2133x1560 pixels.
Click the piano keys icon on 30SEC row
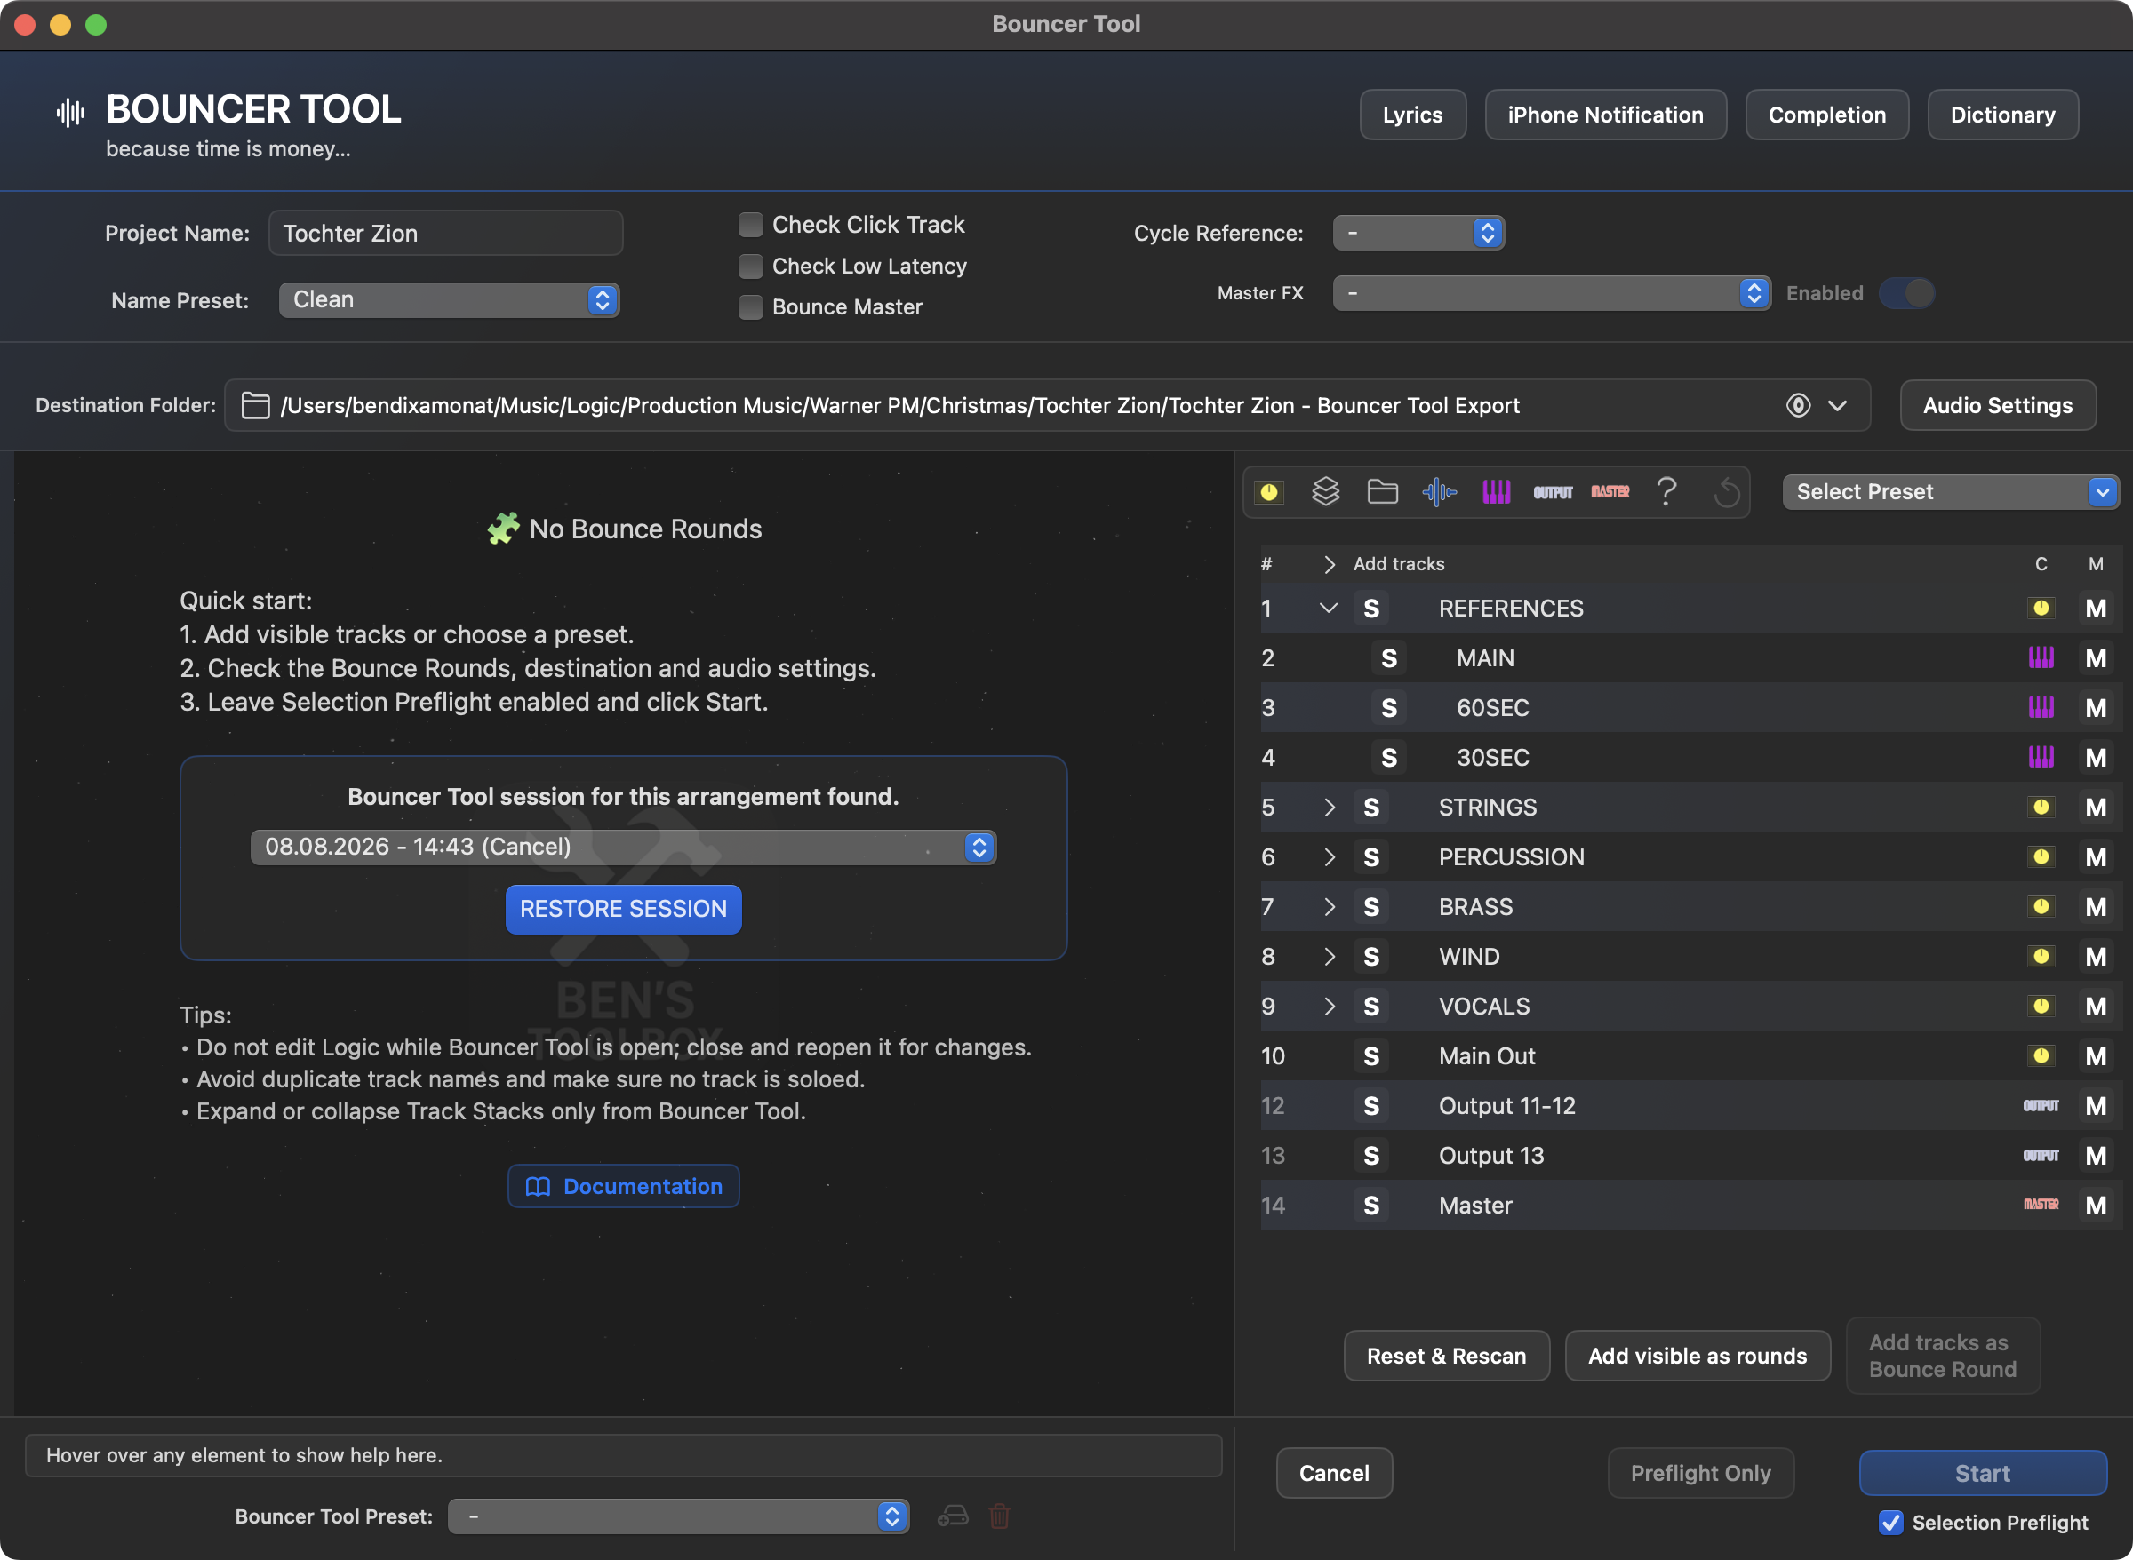[x=2041, y=757]
